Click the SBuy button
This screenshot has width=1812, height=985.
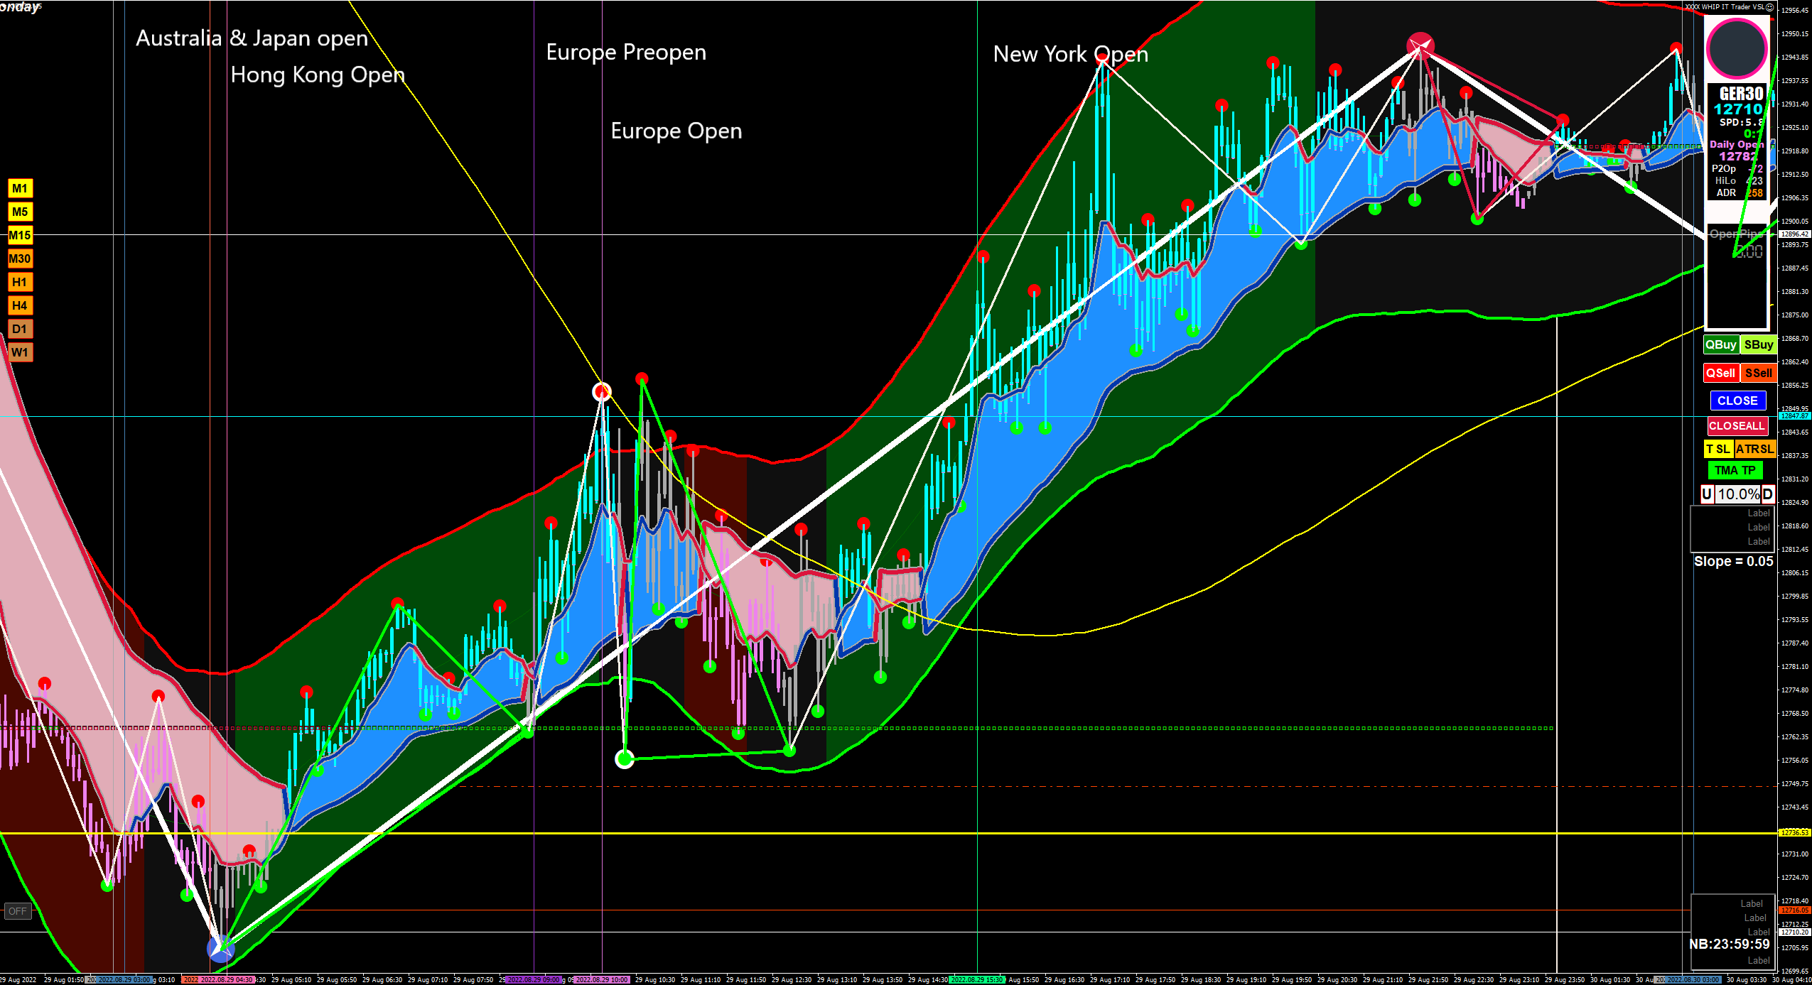tap(1758, 344)
